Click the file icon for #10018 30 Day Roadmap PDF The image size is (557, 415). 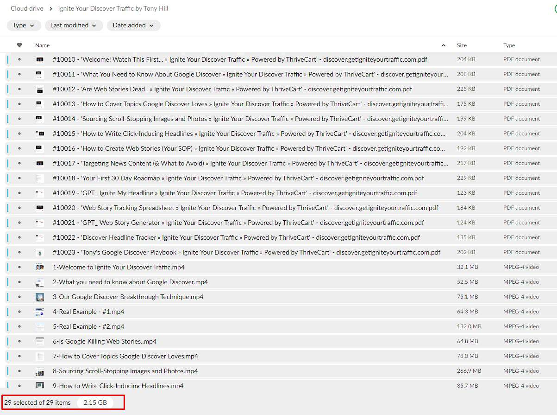tap(40, 178)
